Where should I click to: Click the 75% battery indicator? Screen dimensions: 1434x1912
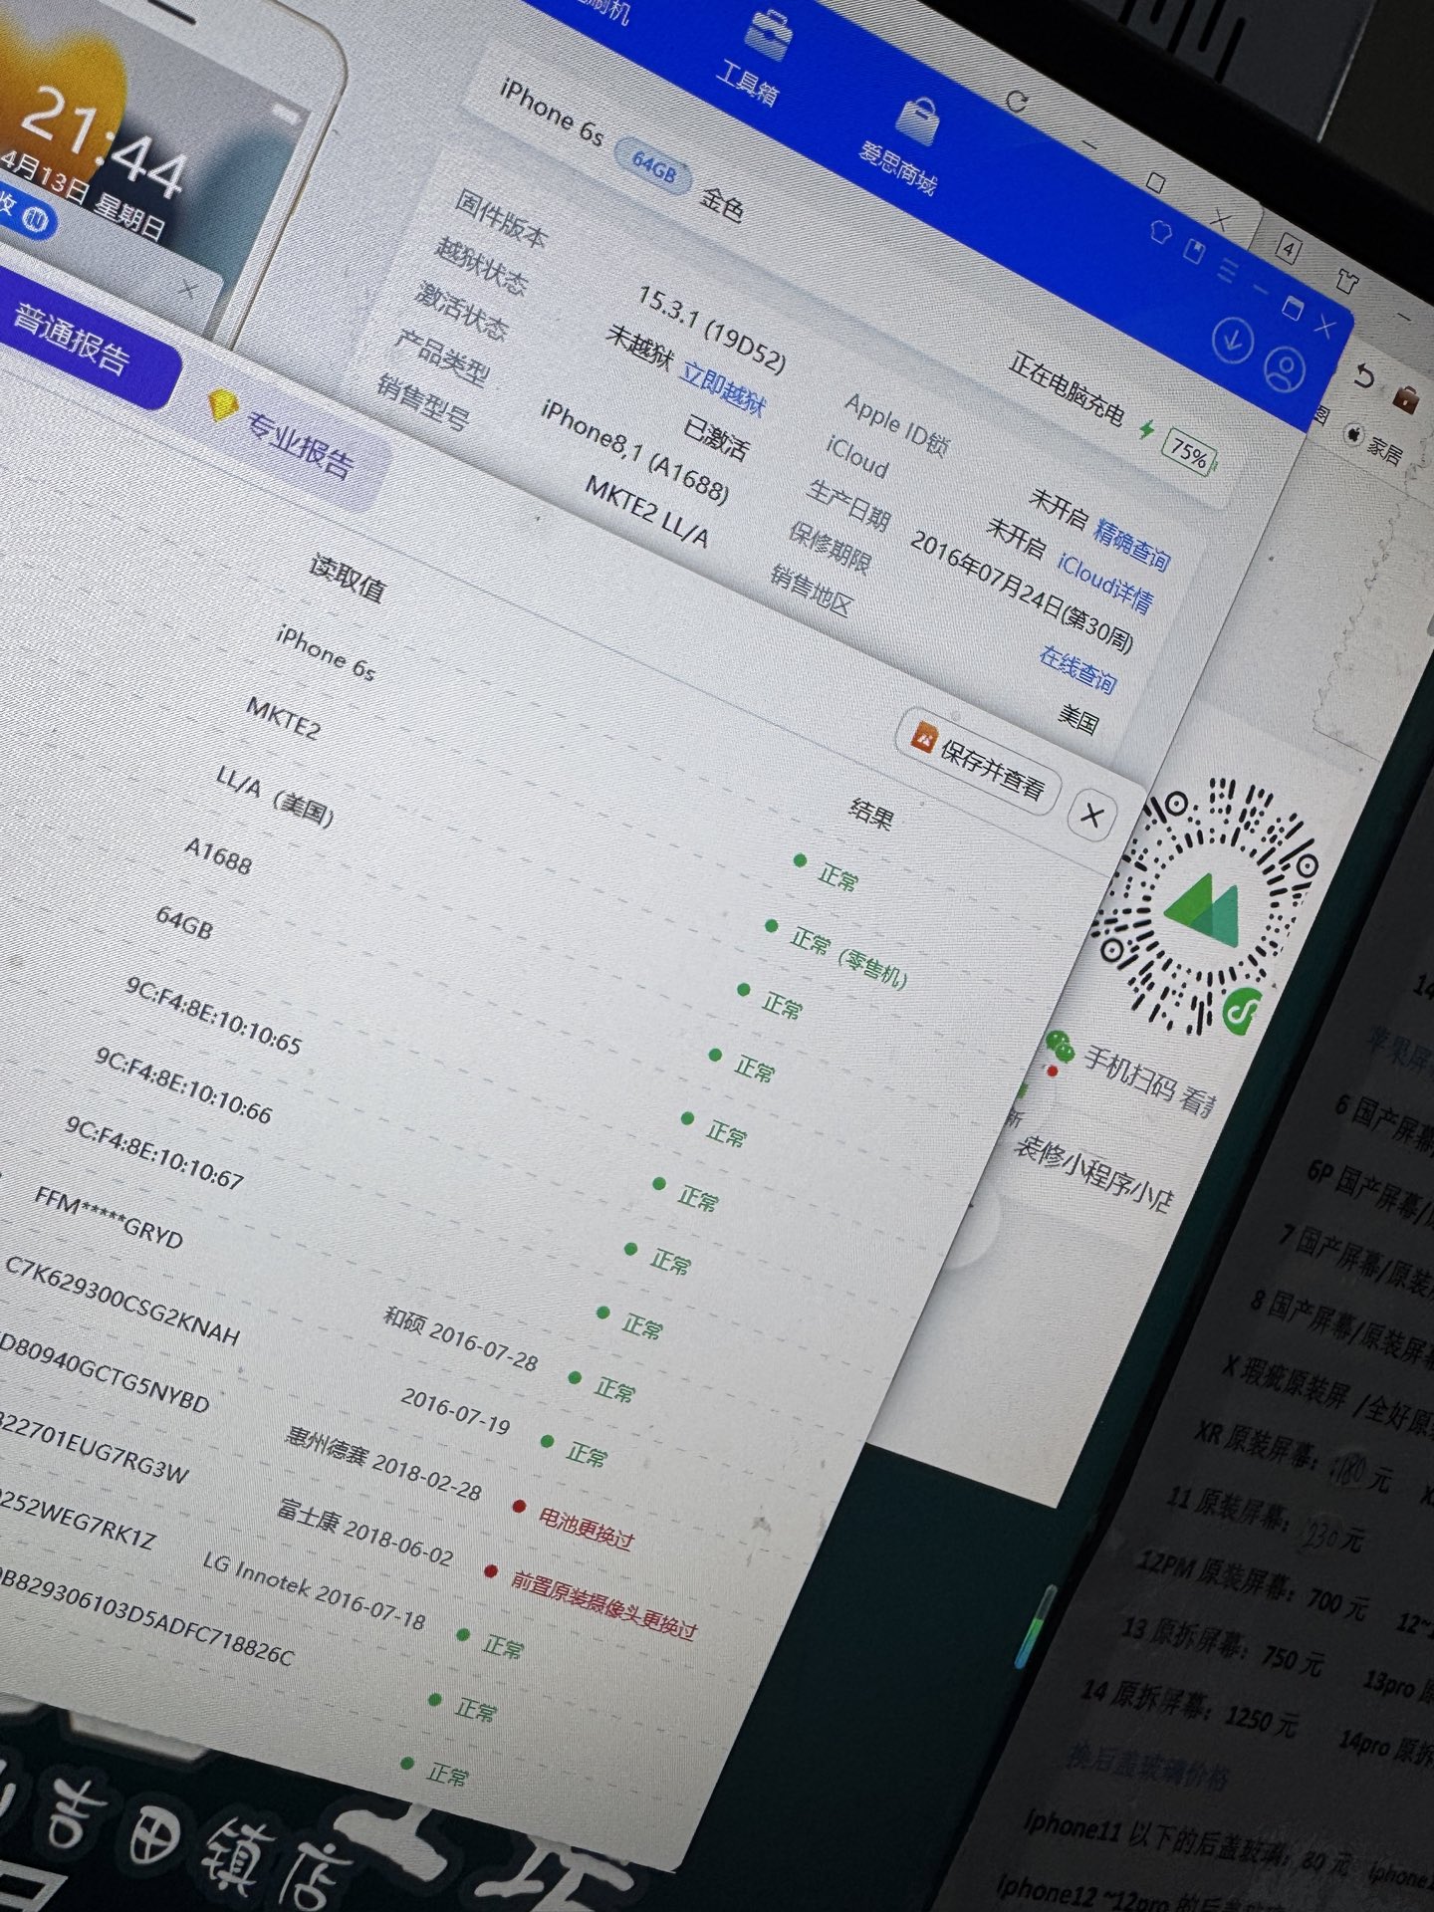coord(1191,455)
